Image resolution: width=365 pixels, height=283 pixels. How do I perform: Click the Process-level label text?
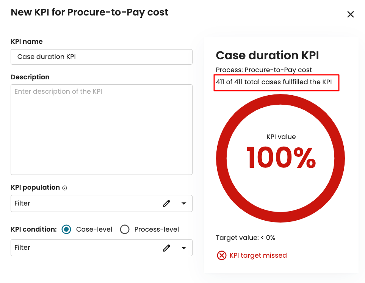(157, 229)
